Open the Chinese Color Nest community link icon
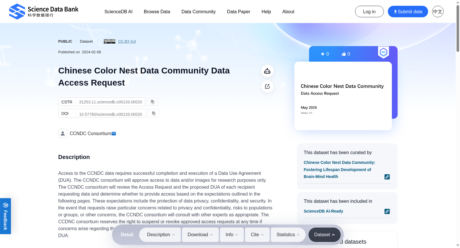 pyautogui.click(x=387, y=177)
